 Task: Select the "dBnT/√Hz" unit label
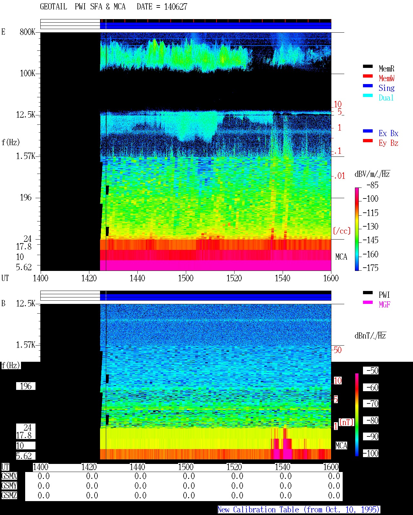[370, 336]
